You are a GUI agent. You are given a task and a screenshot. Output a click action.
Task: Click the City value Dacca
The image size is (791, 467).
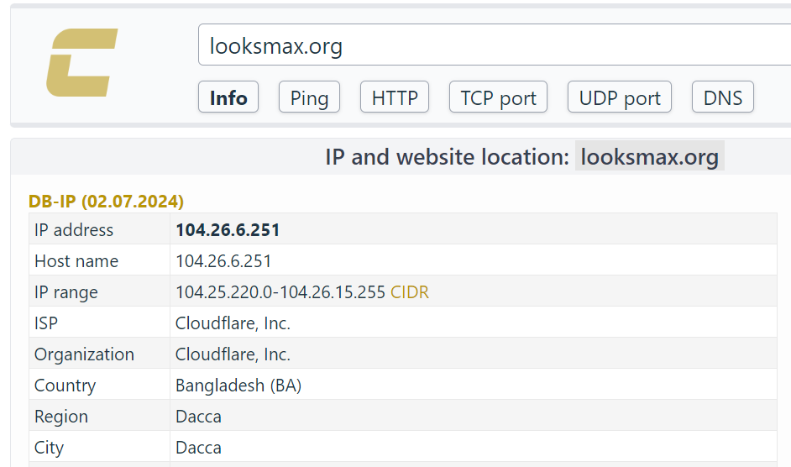pyautogui.click(x=198, y=448)
